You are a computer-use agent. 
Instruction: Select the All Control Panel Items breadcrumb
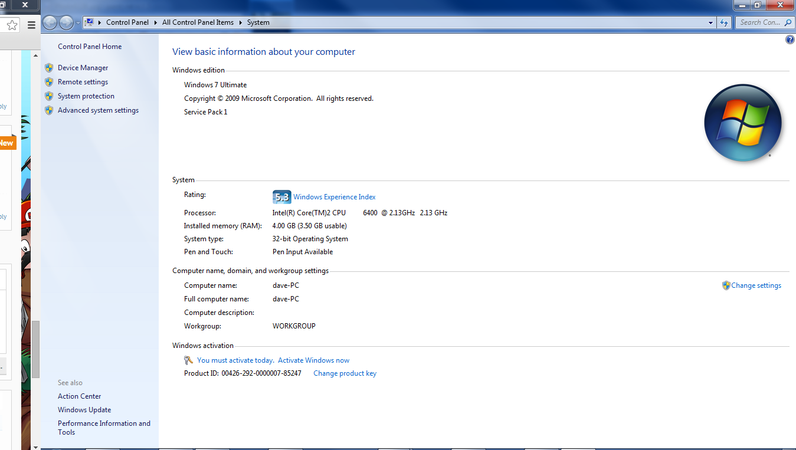coord(198,22)
